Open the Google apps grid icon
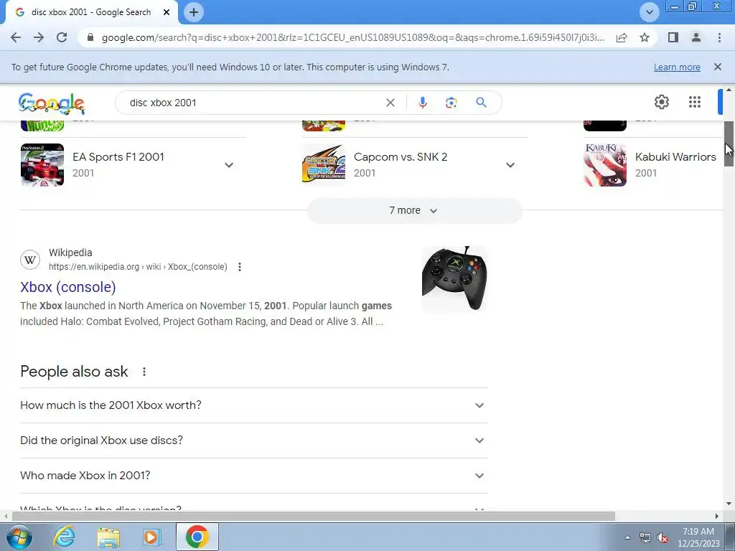 [695, 102]
